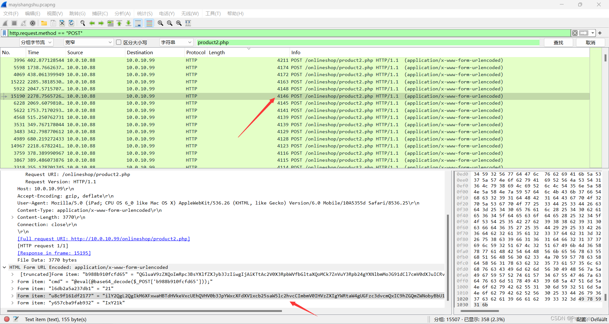The width and height of the screenshot is (609, 324).
Task: Jump to the last packet icon
Action: tap(128, 23)
